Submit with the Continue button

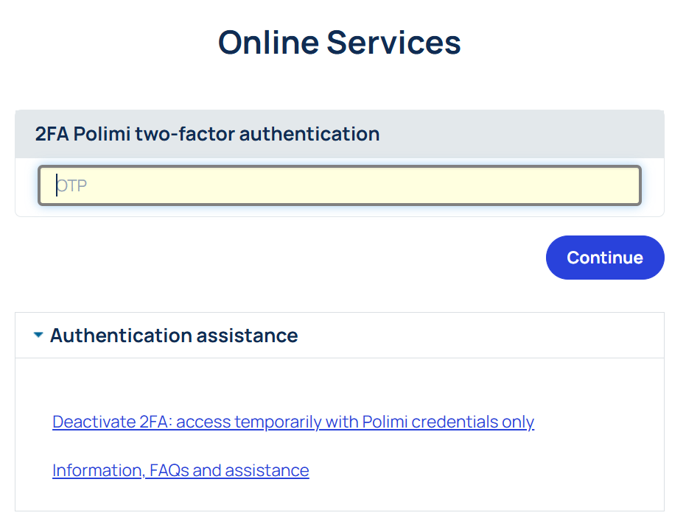[x=605, y=258]
